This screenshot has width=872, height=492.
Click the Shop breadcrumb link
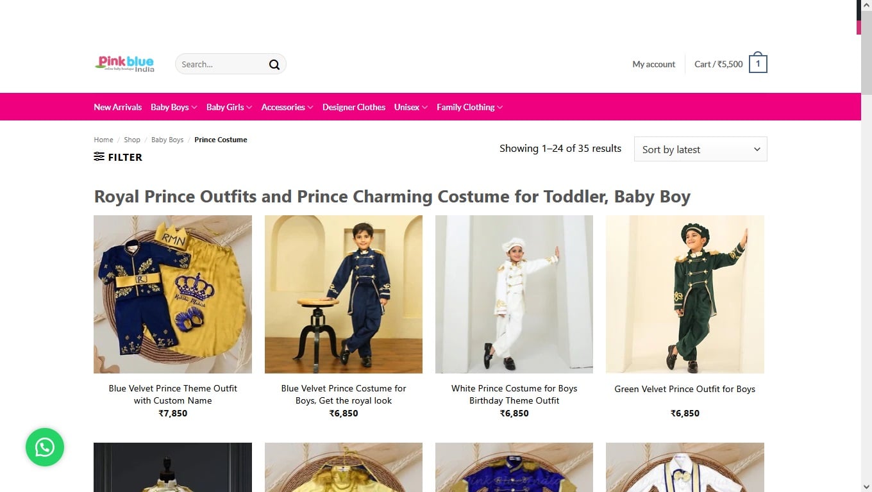point(132,140)
